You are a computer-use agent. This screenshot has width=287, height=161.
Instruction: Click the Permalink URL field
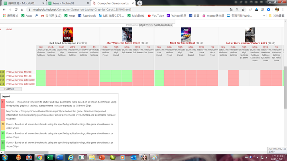[x=155, y=25]
